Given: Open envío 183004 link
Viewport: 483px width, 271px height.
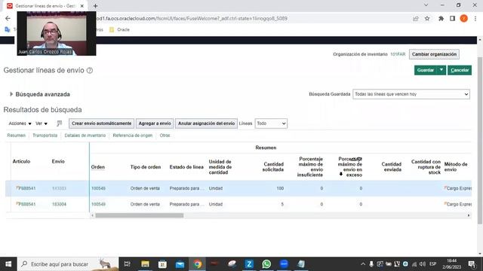Looking at the screenshot, I should pyautogui.click(x=59, y=204).
